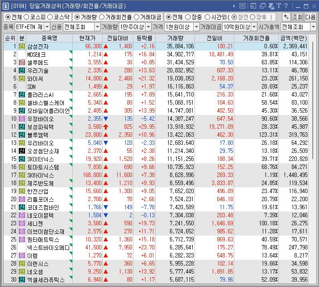
Task: Click the 신 badge icon for 폴라리스AI
Action: pyautogui.click(x=22, y=95)
